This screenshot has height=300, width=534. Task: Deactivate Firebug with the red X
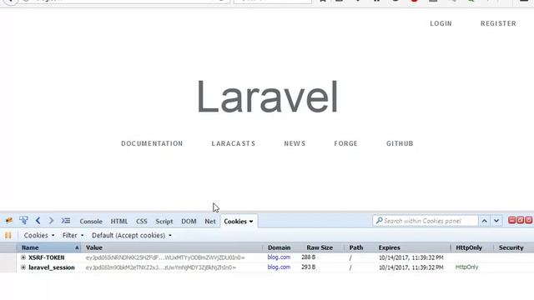click(x=528, y=220)
